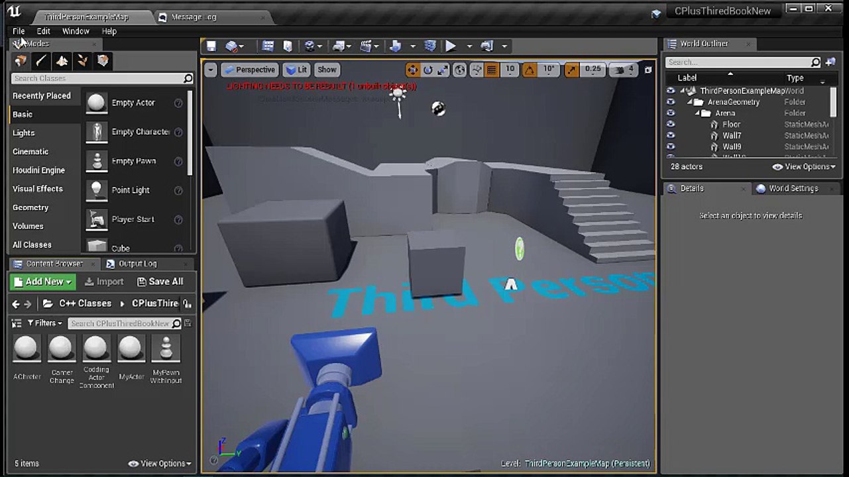849x477 pixels.
Task: Open the File menu
Action: 19,31
